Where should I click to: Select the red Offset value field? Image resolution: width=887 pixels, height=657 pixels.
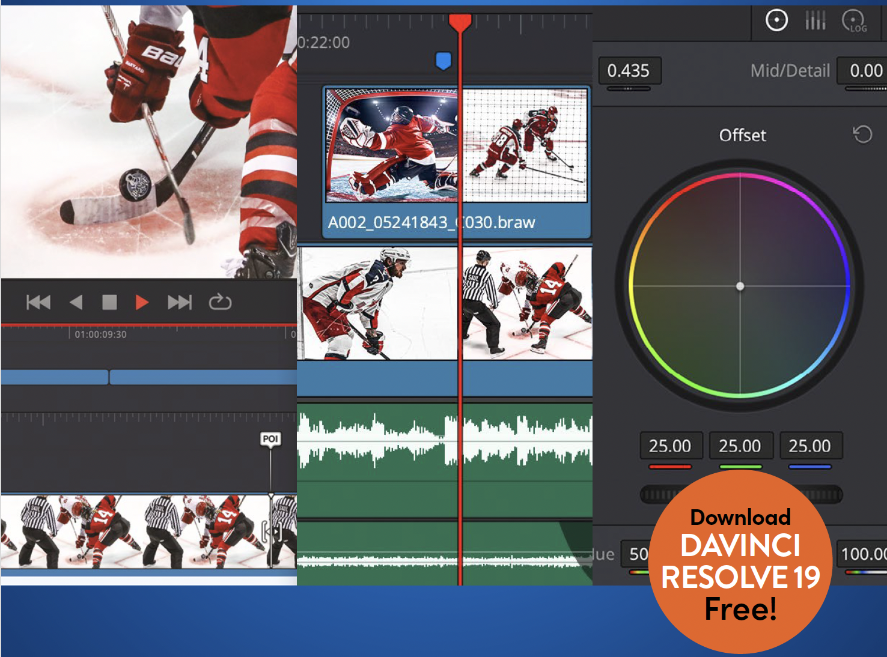[x=669, y=446]
